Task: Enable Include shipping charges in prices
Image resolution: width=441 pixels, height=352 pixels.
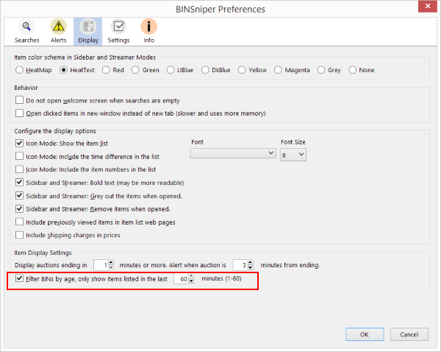Action: [19, 235]
